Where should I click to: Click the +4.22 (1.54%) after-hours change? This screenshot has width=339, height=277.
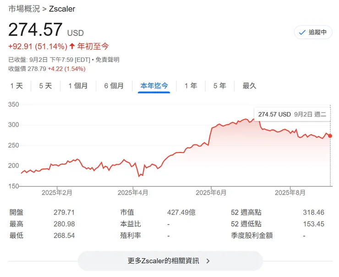(66, 69)
